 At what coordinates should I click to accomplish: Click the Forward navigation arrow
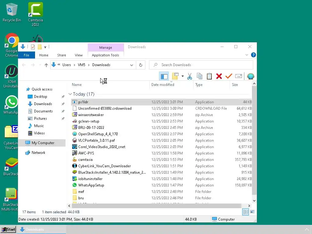[33, 65]
